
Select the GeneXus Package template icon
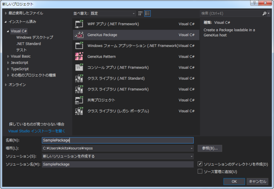point(79,35)
